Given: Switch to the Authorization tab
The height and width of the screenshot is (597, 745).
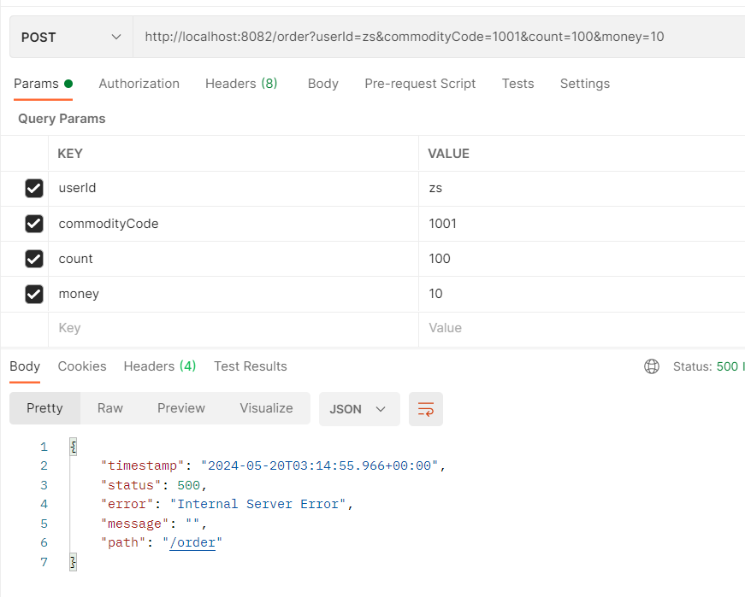Looking at the screenshot, I should [139, 84].
